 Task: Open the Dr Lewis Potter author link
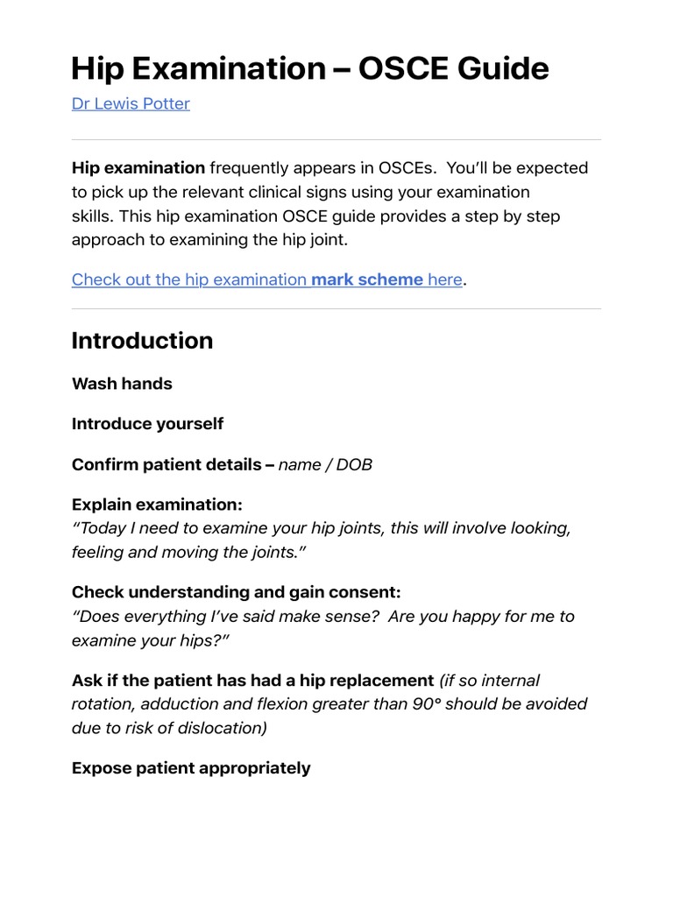pos(131,104)
